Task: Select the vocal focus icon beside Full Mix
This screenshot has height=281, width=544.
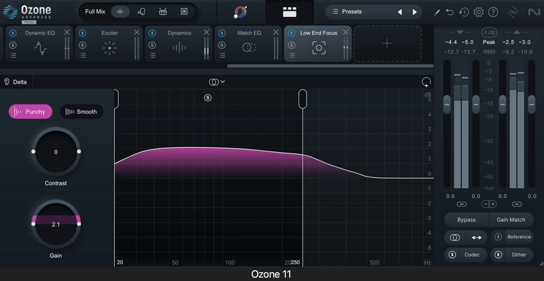Action: (141, 12)
